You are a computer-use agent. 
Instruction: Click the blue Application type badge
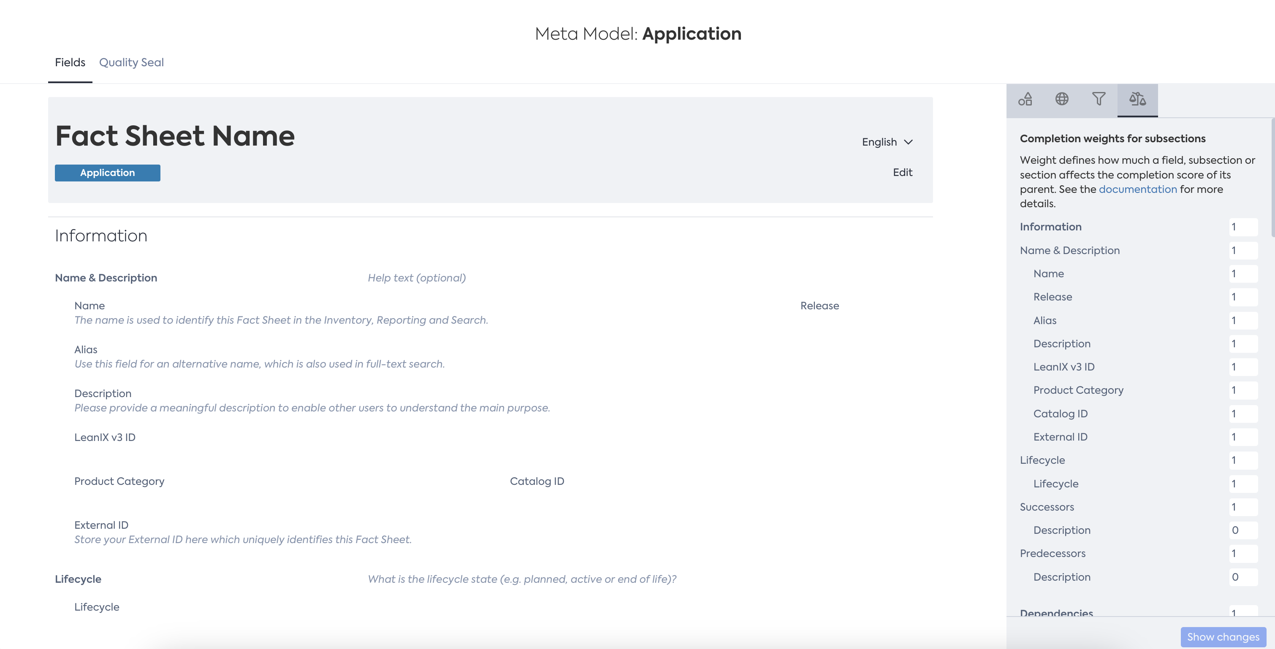pyautogui.click(x=107, y=173)
